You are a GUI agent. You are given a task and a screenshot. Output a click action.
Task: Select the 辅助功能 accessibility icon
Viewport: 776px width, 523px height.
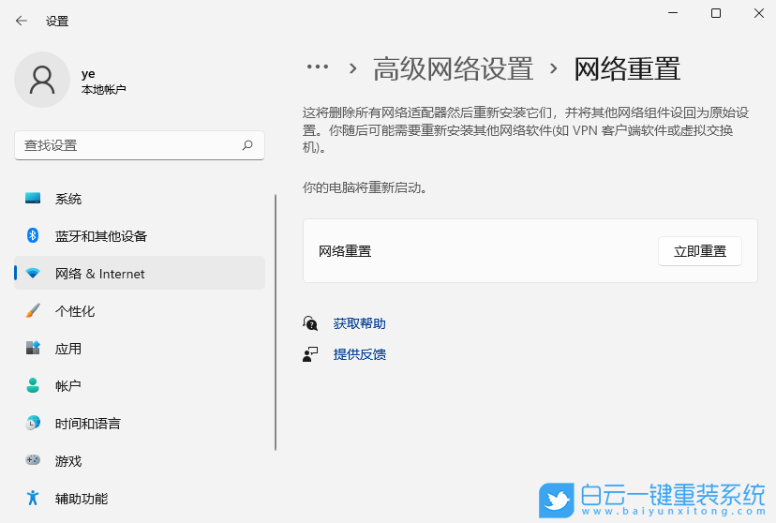33,498
